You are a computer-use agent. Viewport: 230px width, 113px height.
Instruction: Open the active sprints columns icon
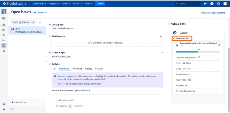pyautogui.click(x=4, y=30)
